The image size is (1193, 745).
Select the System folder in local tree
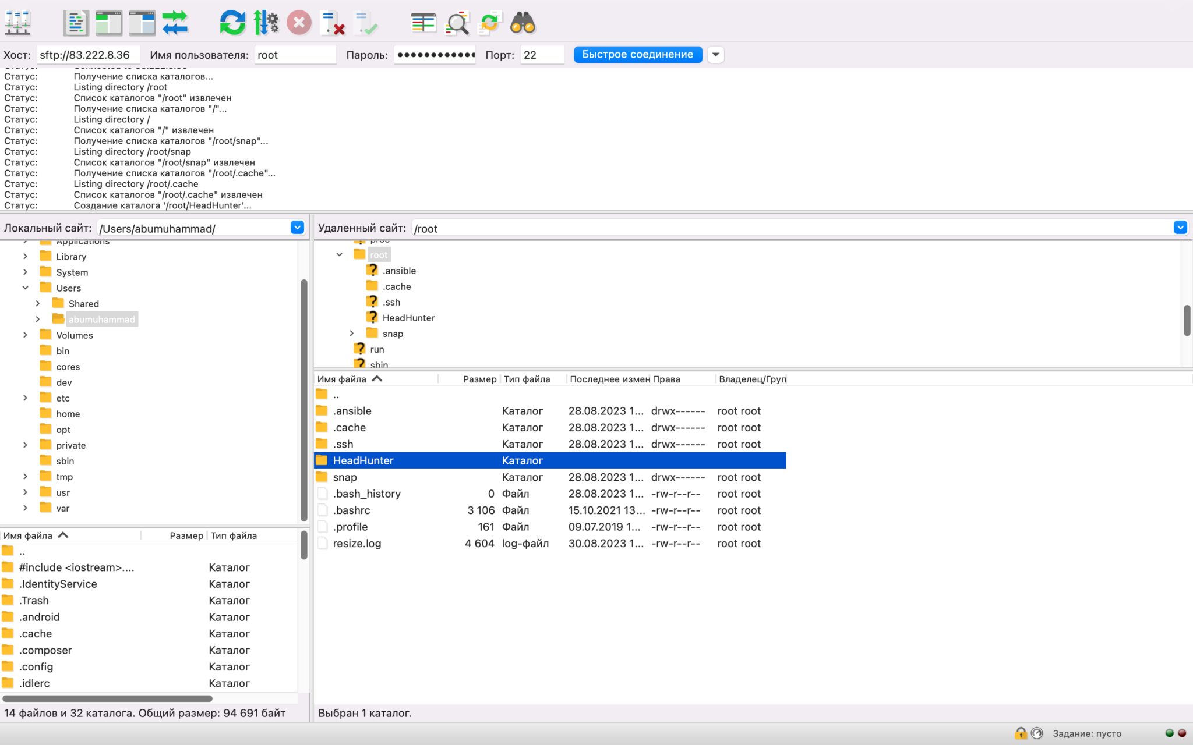click(x=72, y=272)
